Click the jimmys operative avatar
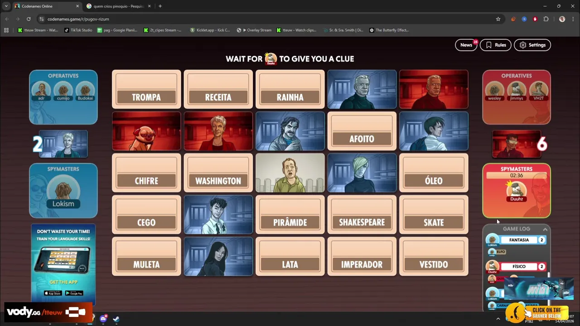 (517, 90)
